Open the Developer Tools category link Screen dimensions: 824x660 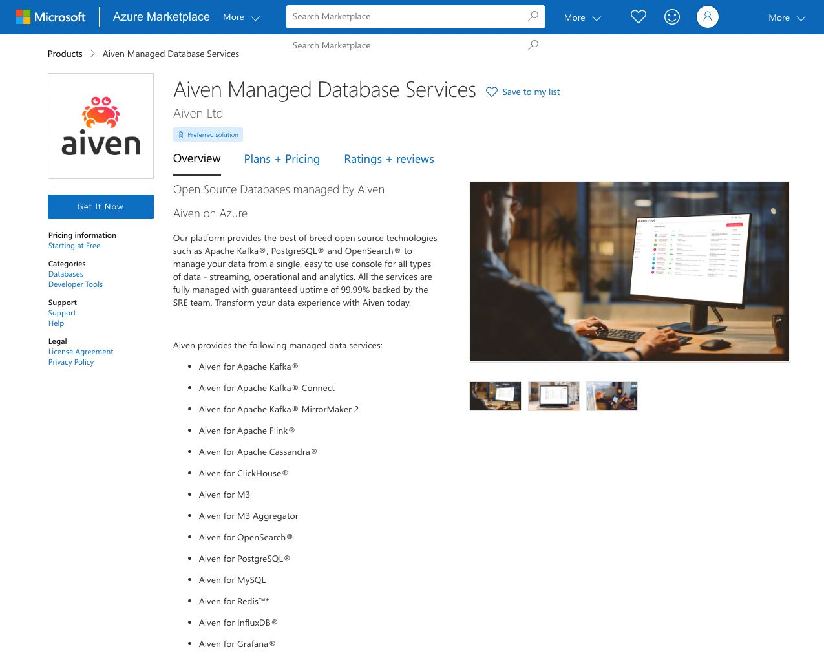pyautogui.click(x=76, y=284)
